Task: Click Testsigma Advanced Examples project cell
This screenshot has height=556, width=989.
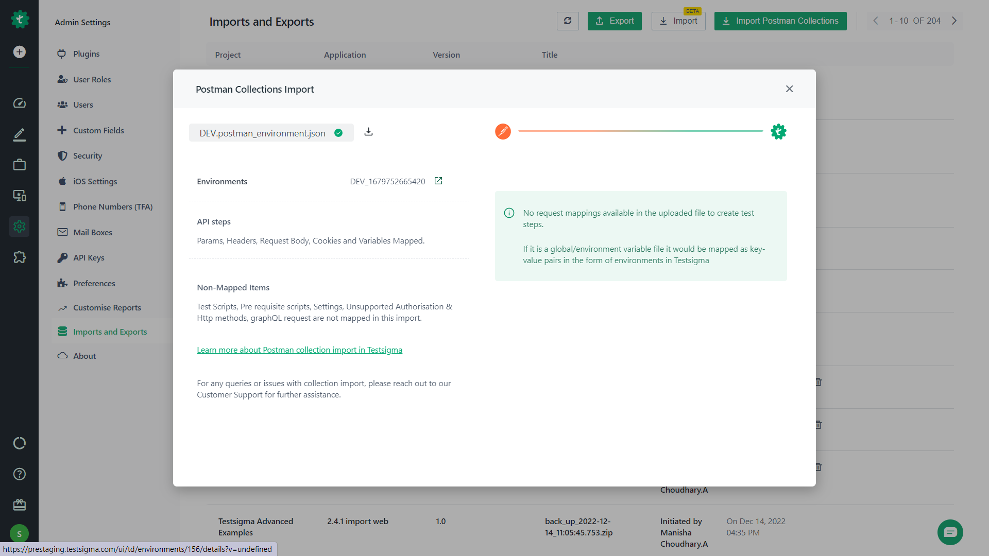Action: point(255,527)
